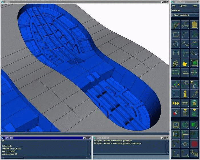
Task: Click 'perspective ON' text in List window
Action: click(x=9, y=154)
